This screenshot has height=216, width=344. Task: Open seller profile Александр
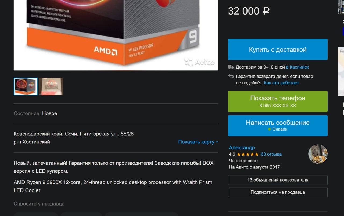[242, 147]
